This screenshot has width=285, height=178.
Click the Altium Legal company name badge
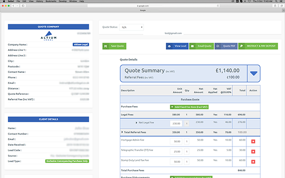pyautogui.click(x=81, y=44)
